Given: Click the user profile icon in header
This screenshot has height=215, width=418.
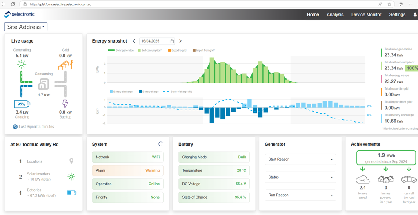Looking at the screenshot, I should 415,15.
